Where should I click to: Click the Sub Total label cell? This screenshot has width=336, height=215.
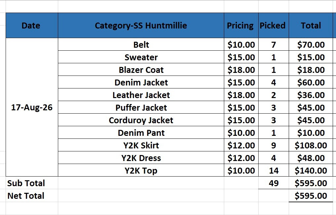click(x=32, y=183)
